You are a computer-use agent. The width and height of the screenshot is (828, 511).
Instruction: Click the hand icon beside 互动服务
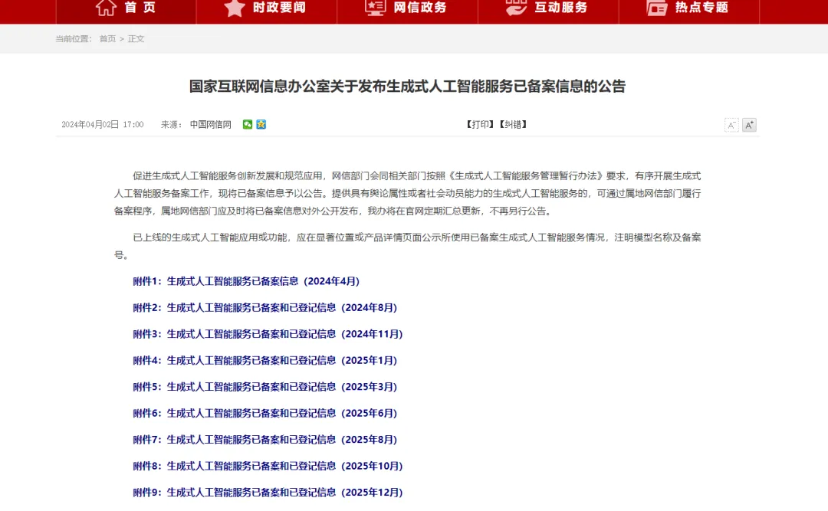[516, 8]
